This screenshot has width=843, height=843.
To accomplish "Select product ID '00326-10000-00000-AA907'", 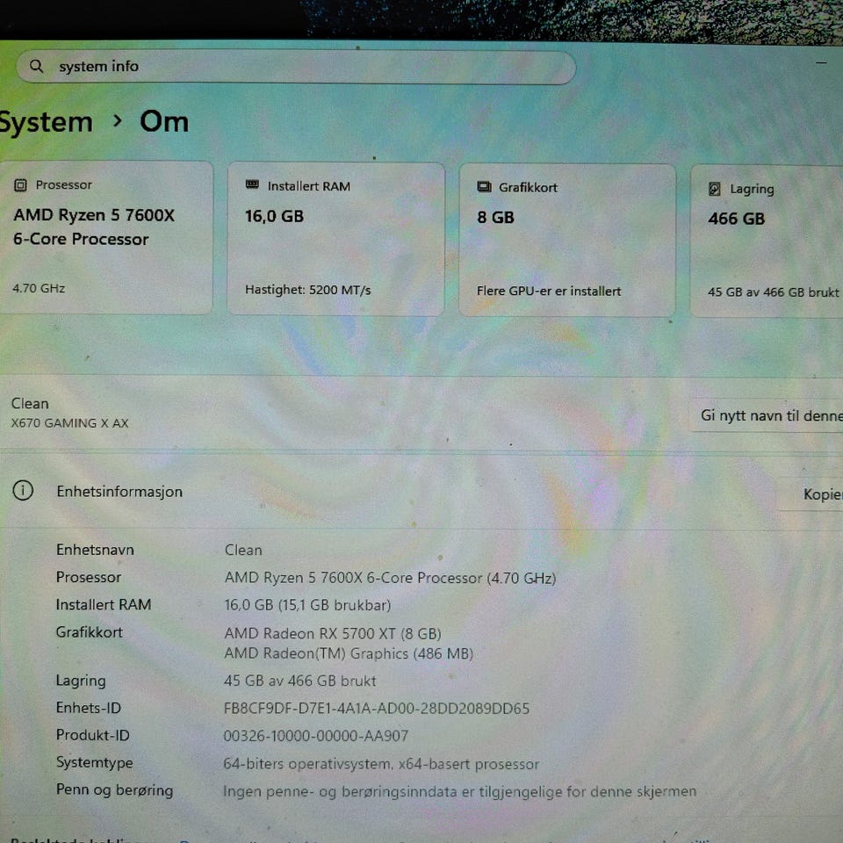I will coord(315,736).
